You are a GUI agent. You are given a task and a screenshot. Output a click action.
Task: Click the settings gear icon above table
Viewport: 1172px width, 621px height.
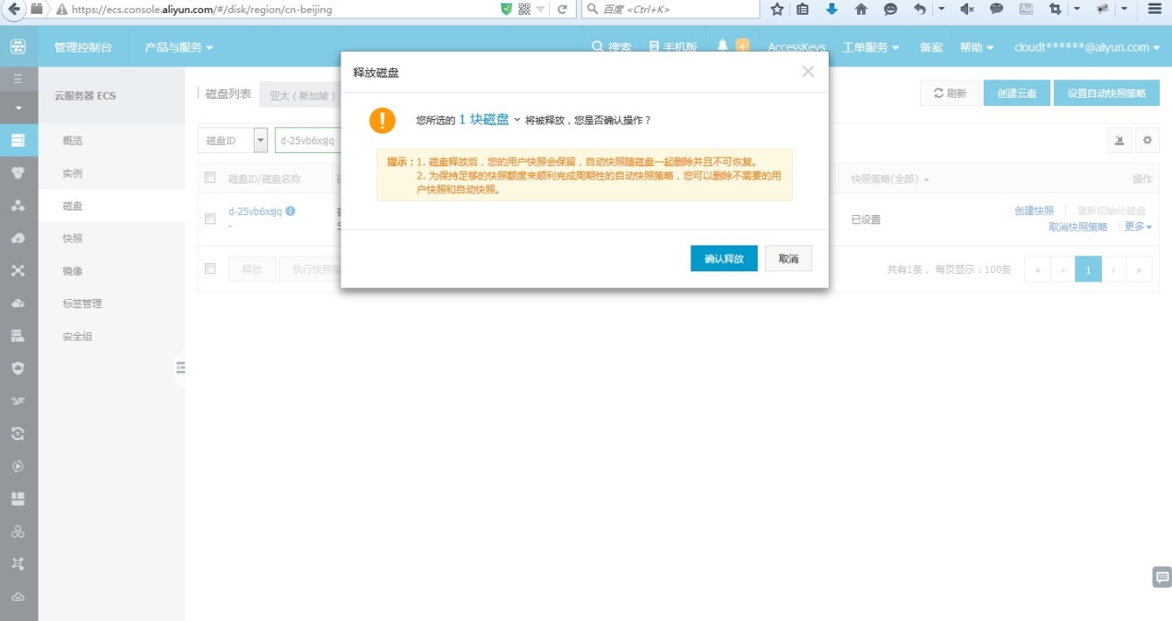tap(1147, 140)
